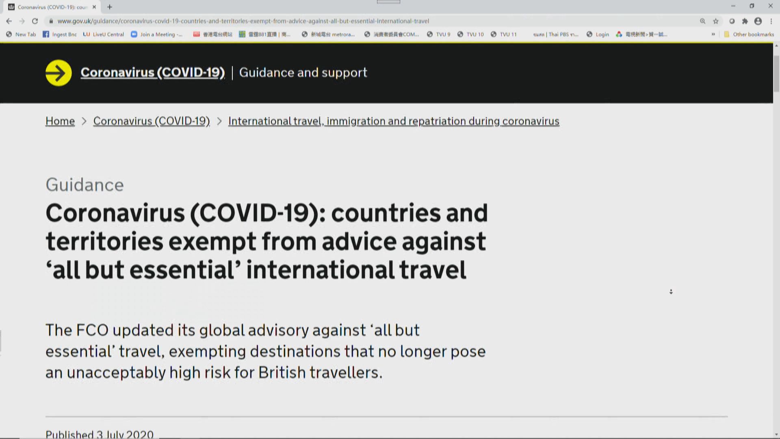Open the TVU 10 bookmark
780x439 pixels.
point(470,35)
